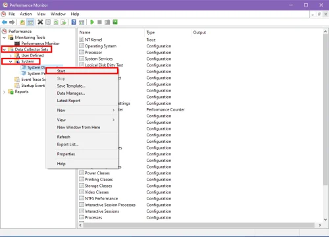Choose Data Manager... from the context menu
The height and width of the screenshot is (237, 329).
(x=82, y=93)
